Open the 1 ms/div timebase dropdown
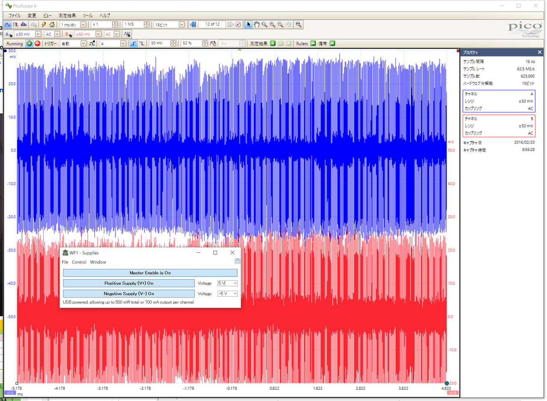 [x=83, y=24]
